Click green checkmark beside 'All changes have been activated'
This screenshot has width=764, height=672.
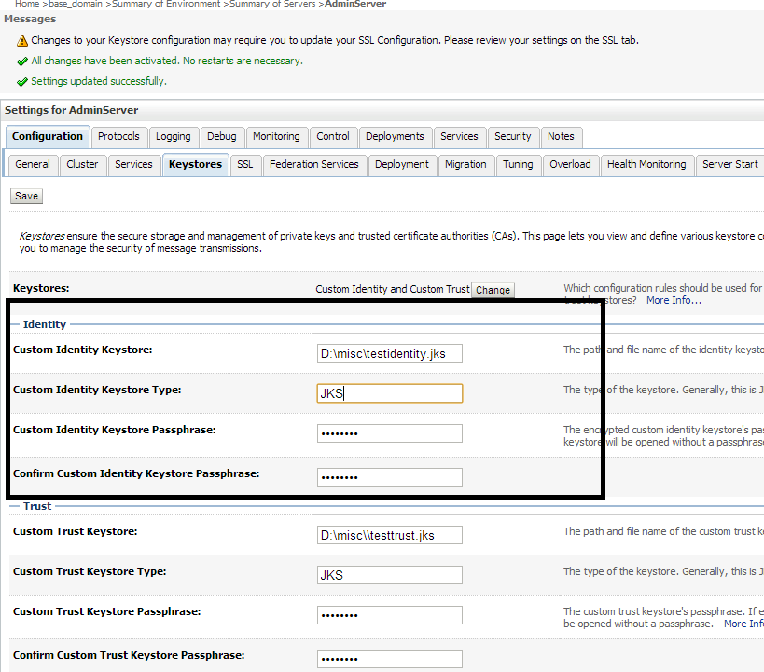click(x=22, y=62)
